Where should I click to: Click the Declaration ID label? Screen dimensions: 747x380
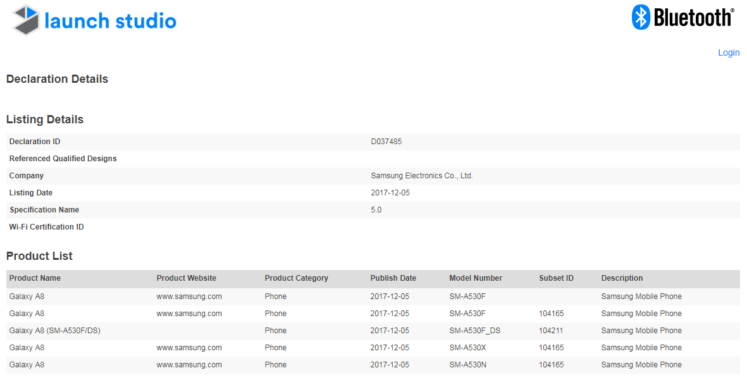(x=35, y=142)
